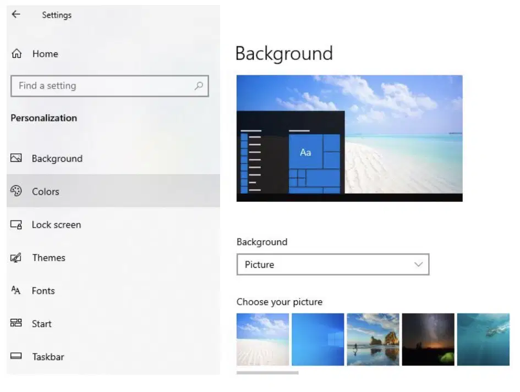Click the Fonts icon
The height and width of the screenshot is (392, 520).
[15, 290]
